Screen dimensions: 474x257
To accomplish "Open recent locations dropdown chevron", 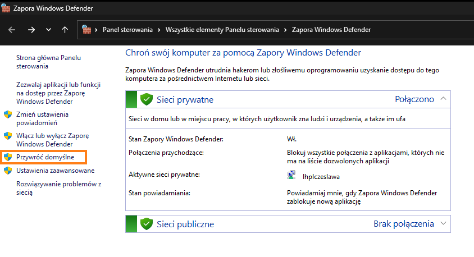I will coord(48,30).
